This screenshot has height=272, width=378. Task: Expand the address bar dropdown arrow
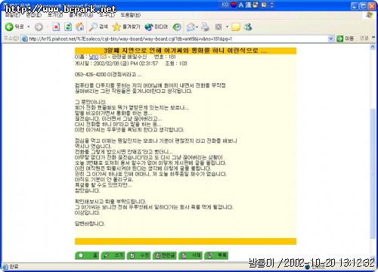(331, 39)
